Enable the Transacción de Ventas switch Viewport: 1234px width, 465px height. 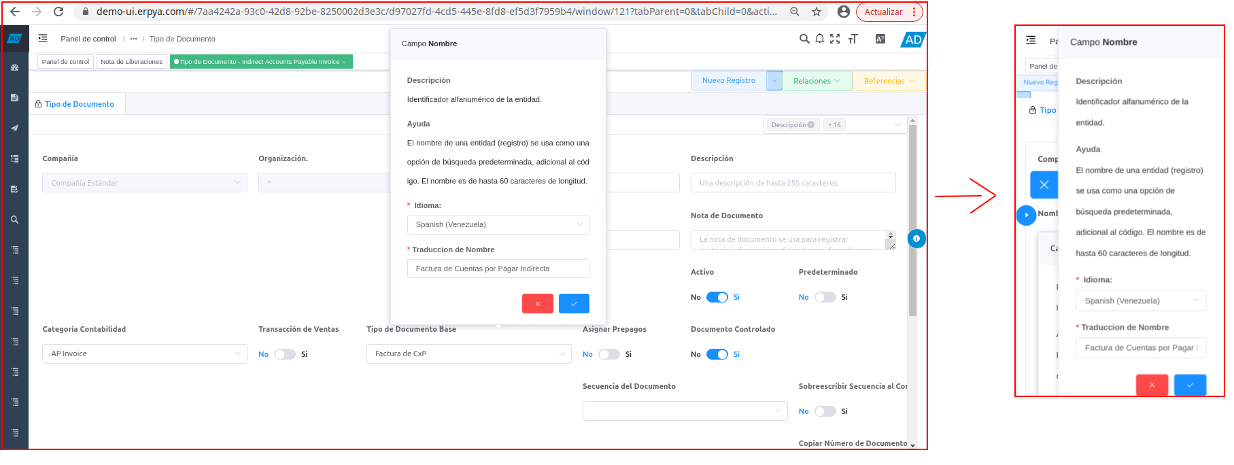[284, 354]
